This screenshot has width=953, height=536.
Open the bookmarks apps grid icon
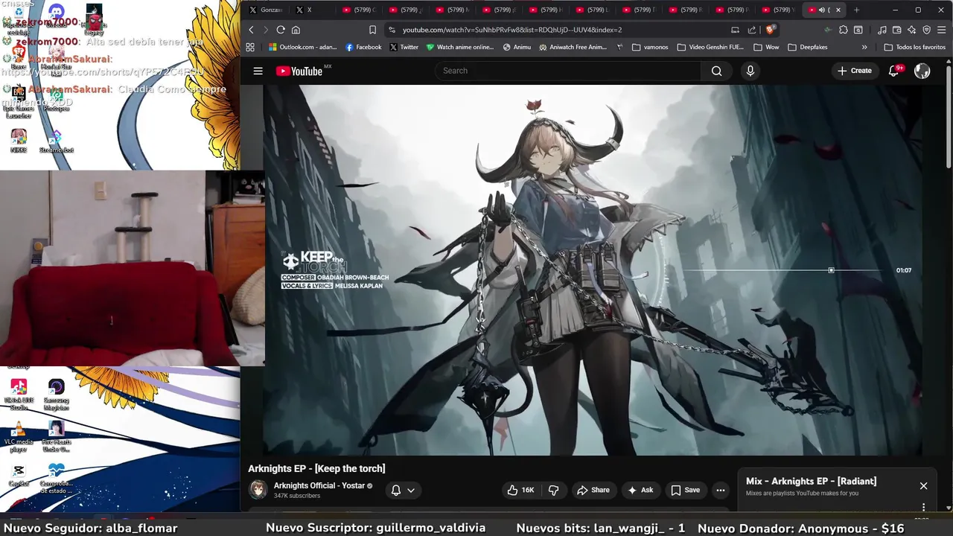tap(250, 47)
